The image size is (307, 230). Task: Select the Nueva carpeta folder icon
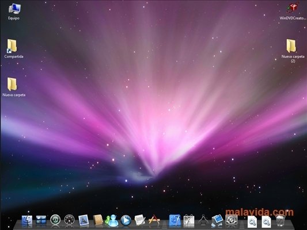(12, 84)
